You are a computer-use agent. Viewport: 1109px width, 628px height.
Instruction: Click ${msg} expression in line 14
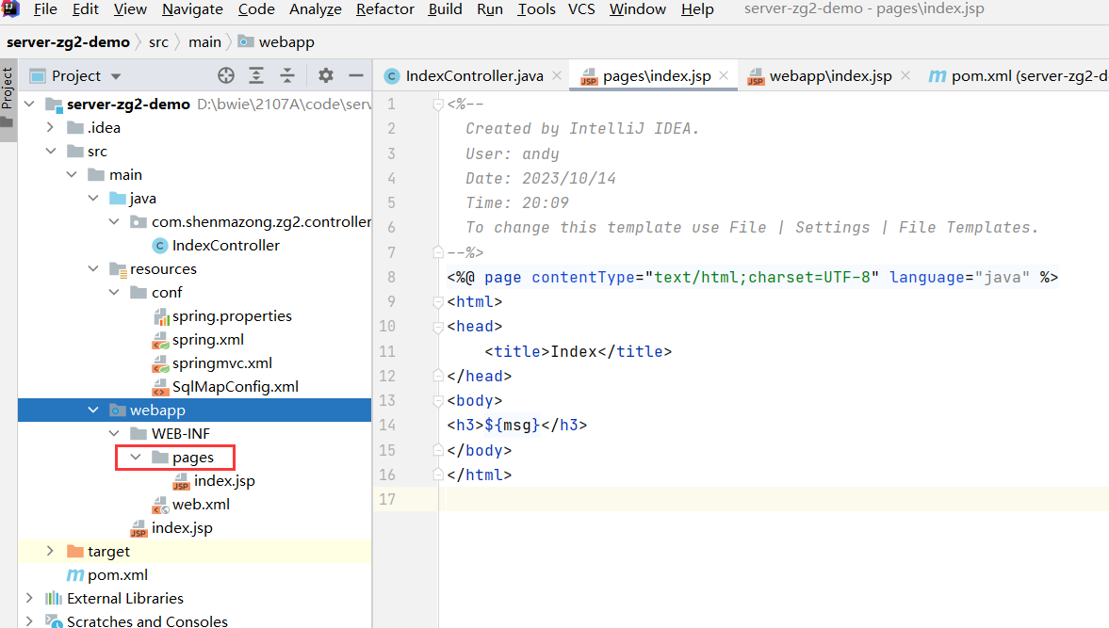(x=512, y=426)
